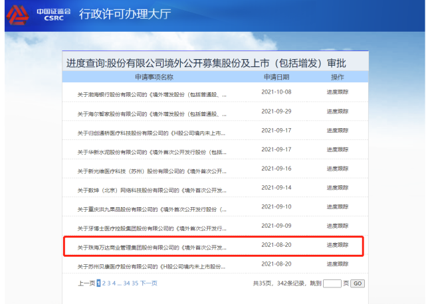Click date 2021-09-16 cell
Viewport: 432px width, 304px height.
click(x=276, y=169)
